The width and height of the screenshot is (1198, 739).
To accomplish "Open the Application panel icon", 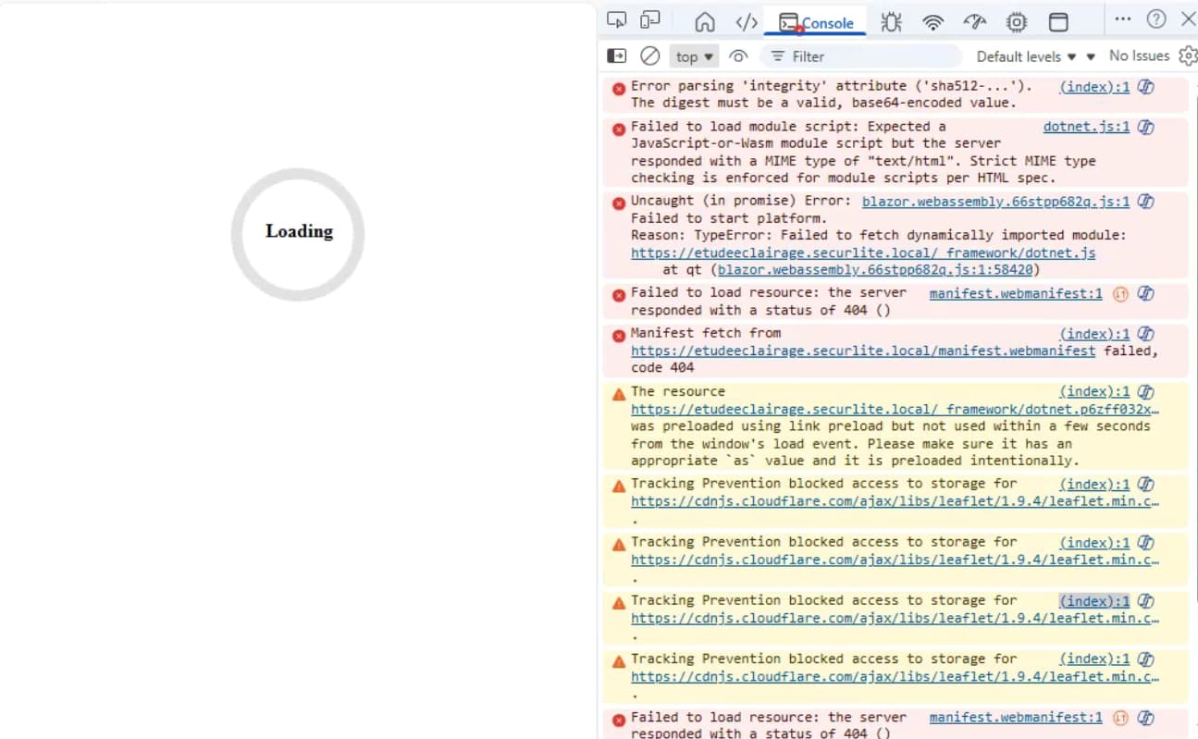I will pos(1058,22).
